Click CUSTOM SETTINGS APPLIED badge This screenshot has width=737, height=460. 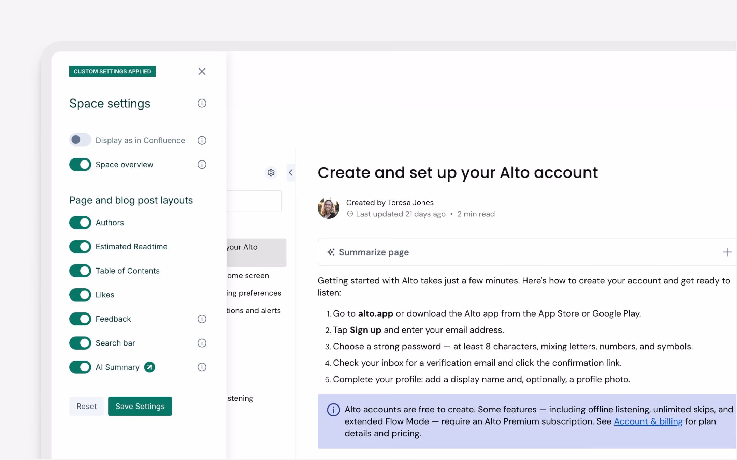[112, 71]
